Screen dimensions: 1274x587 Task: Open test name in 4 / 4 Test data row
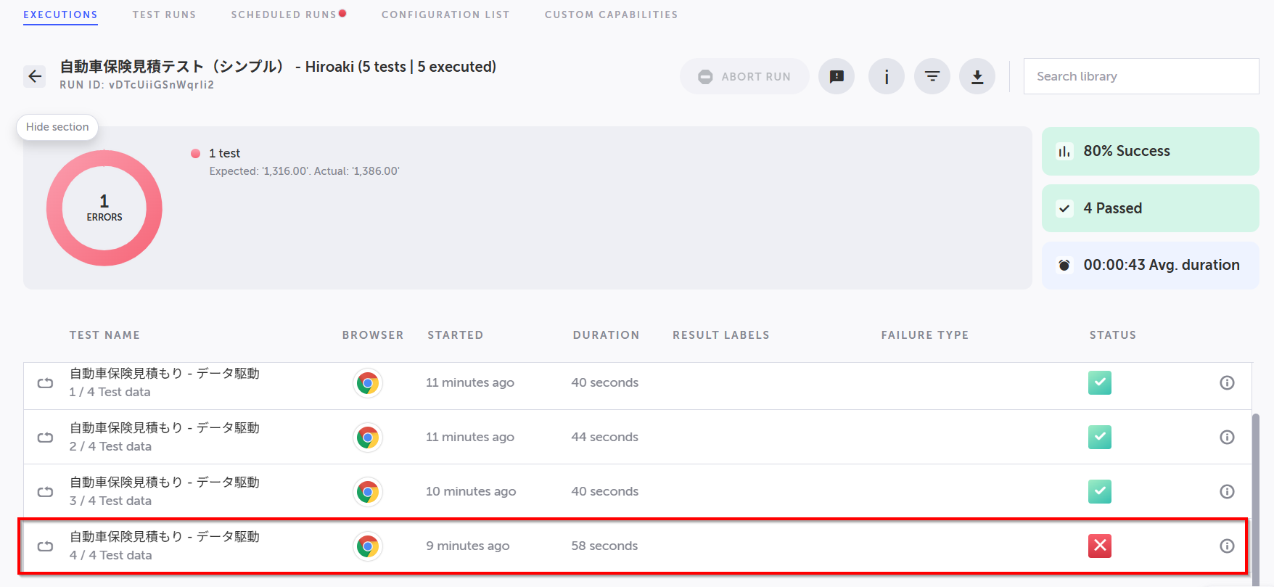165,537
